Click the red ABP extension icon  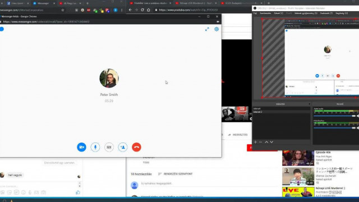point(89,10)
